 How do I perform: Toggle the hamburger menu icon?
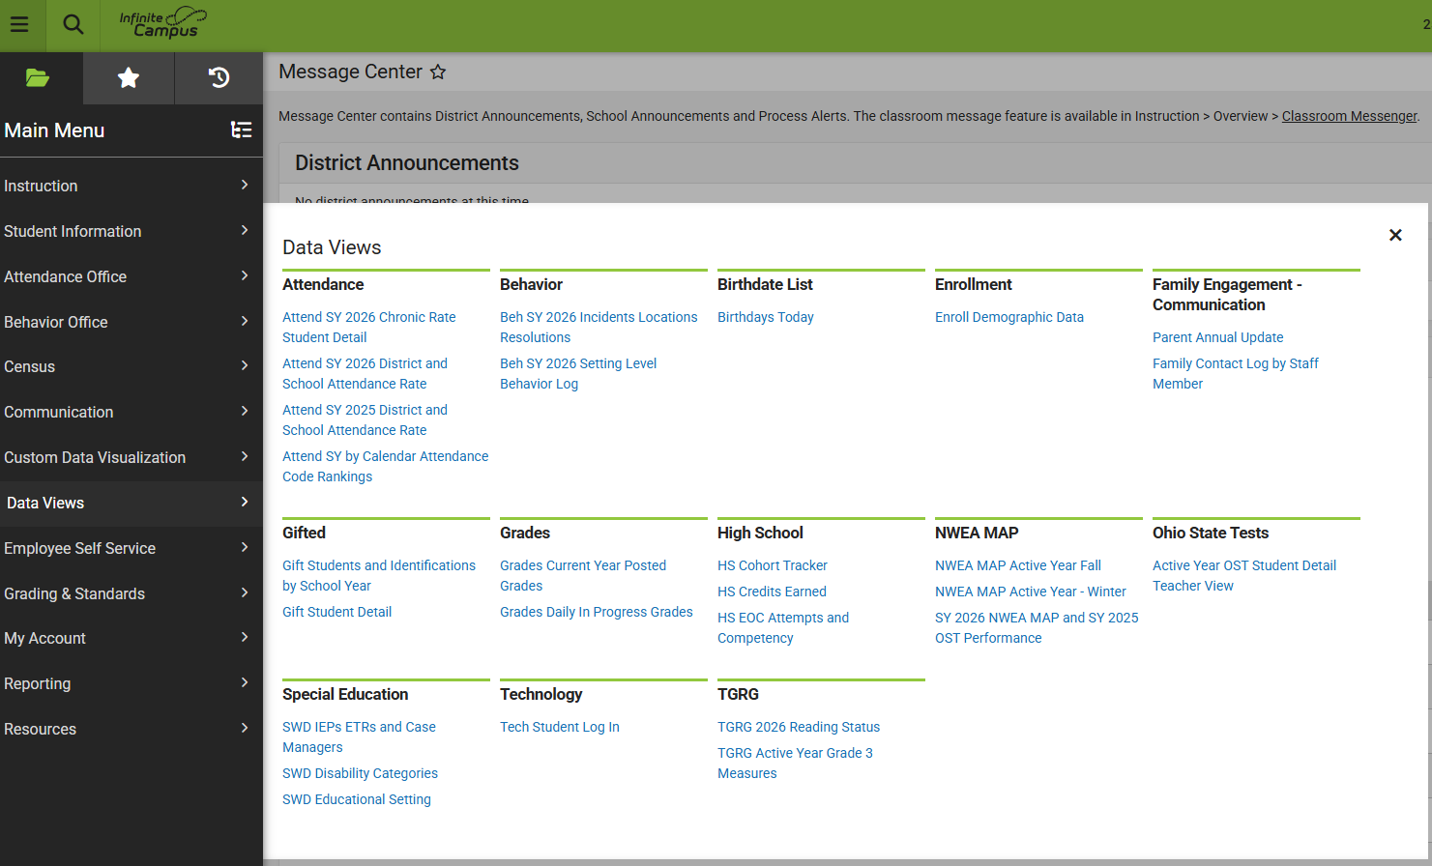coord(19,25)
